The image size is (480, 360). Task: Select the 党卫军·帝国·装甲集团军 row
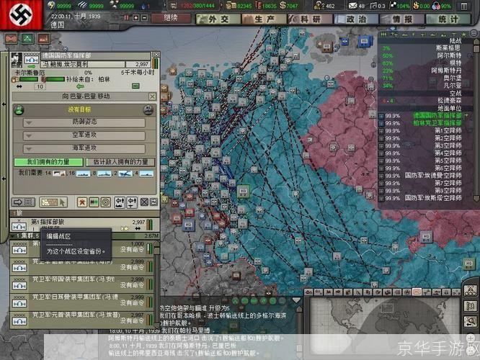pyautogui.click(x=81, y=284)
